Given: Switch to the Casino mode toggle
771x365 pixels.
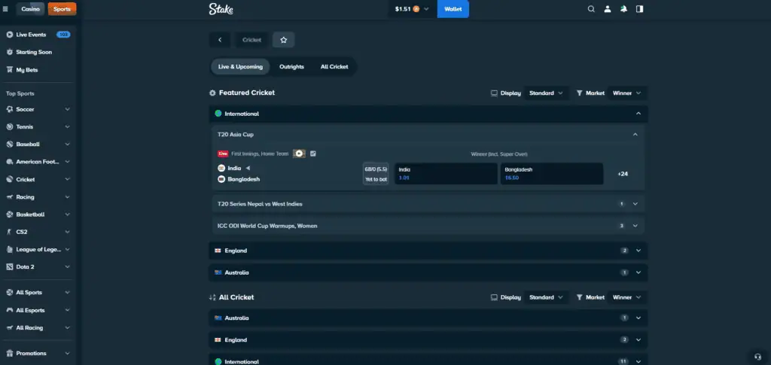Looking at the screenshot, I should pyautogui.click(x=31, y=9).
